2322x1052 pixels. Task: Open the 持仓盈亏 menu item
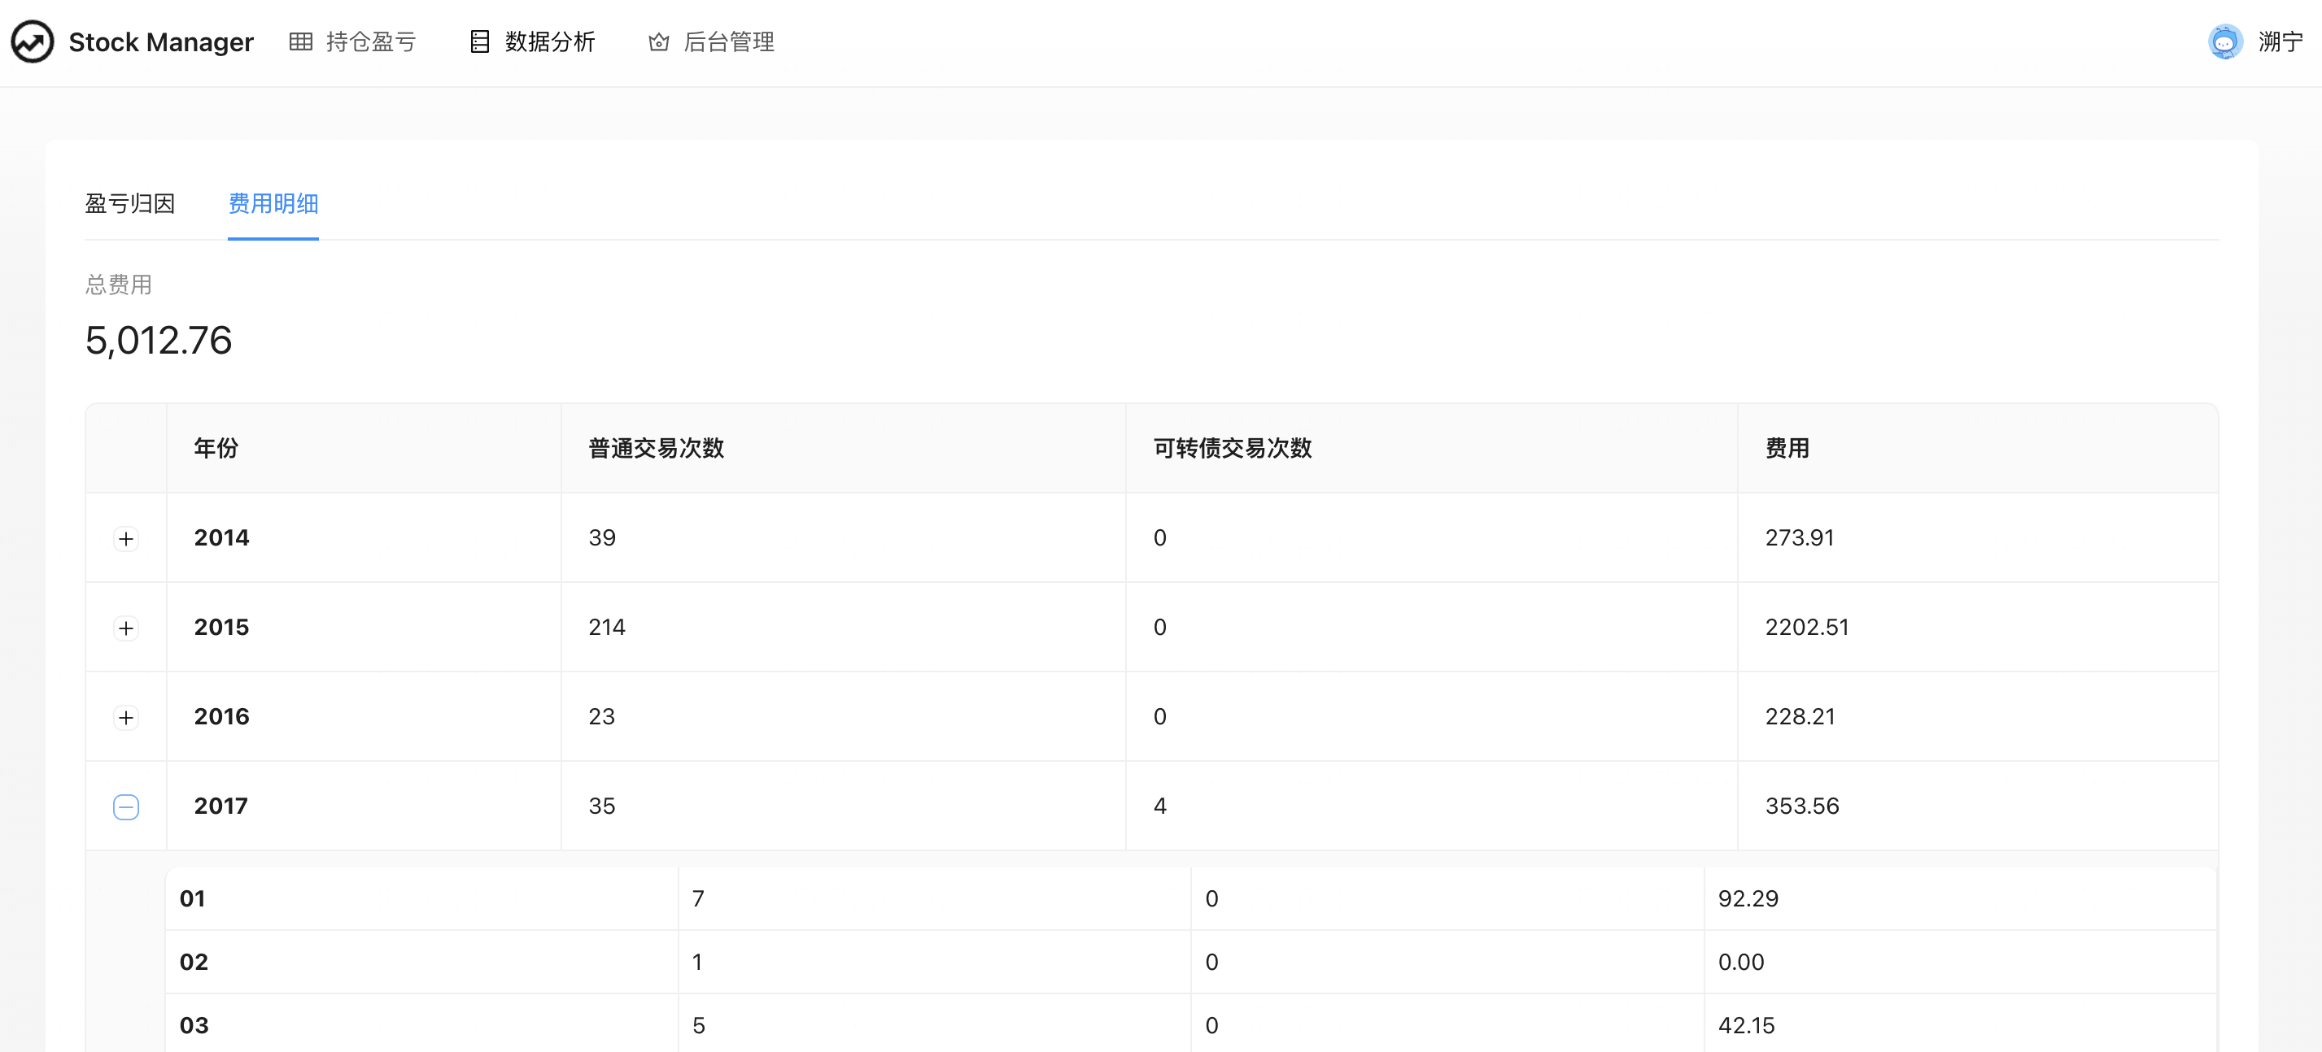370,41
